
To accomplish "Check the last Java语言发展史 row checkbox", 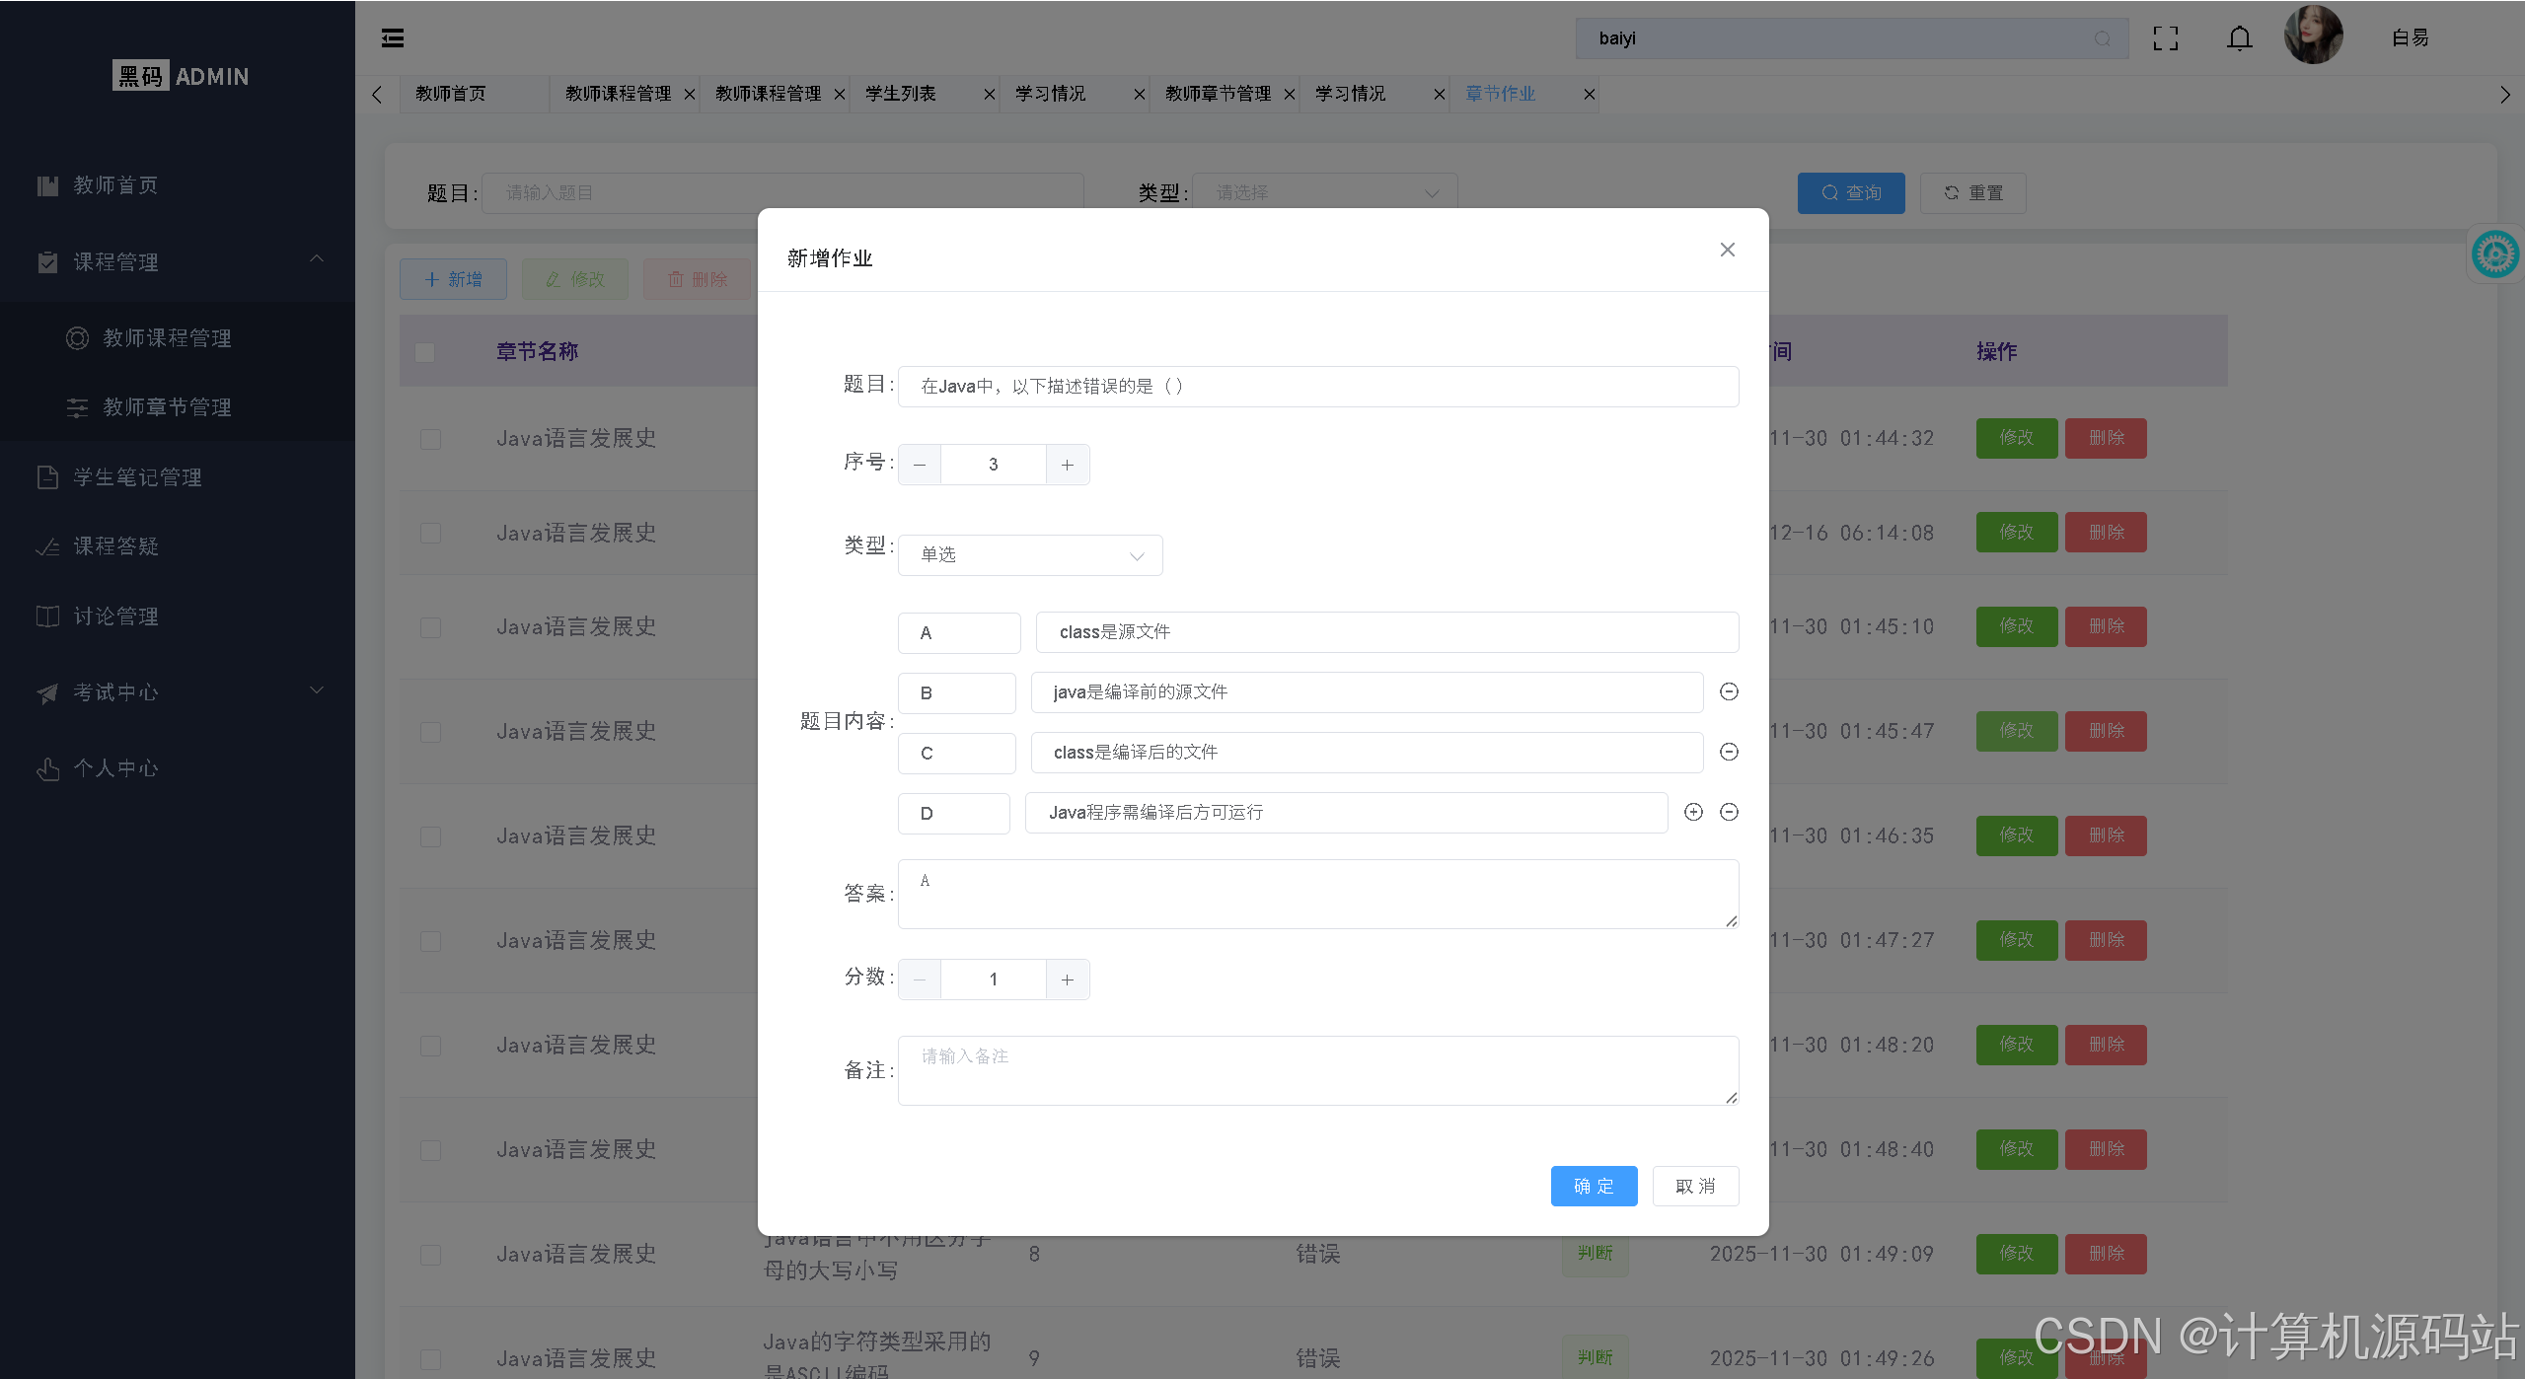I will tap(429, 1358).
